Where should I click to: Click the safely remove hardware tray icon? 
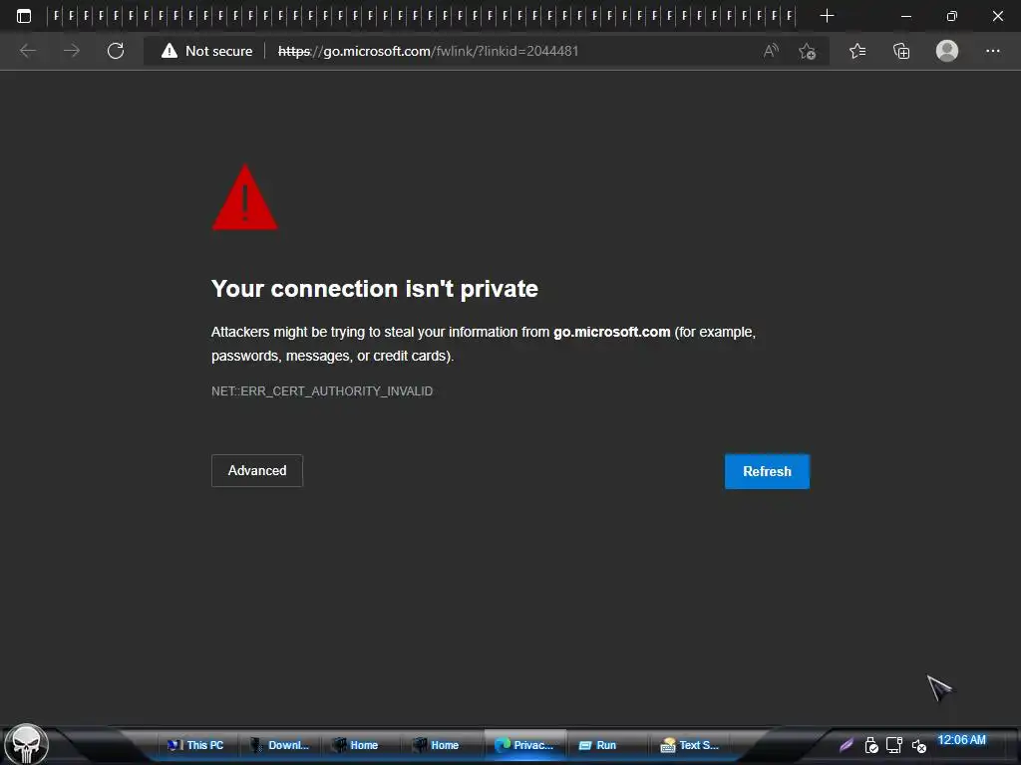[x=871, y=745]
